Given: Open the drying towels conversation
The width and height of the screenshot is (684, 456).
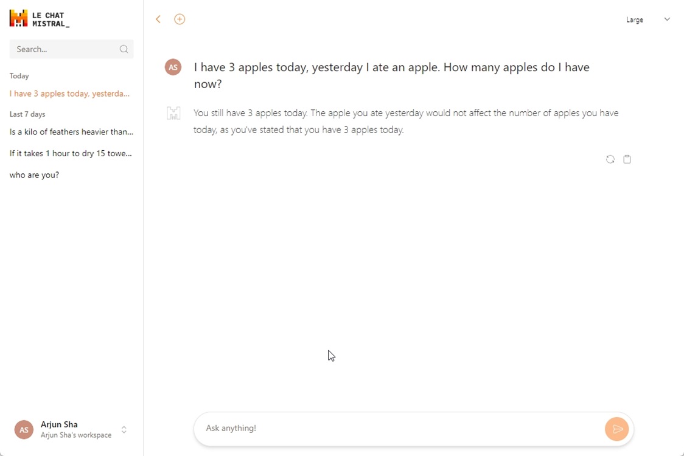Looking at the screenshot, I should tap(71, 153).
